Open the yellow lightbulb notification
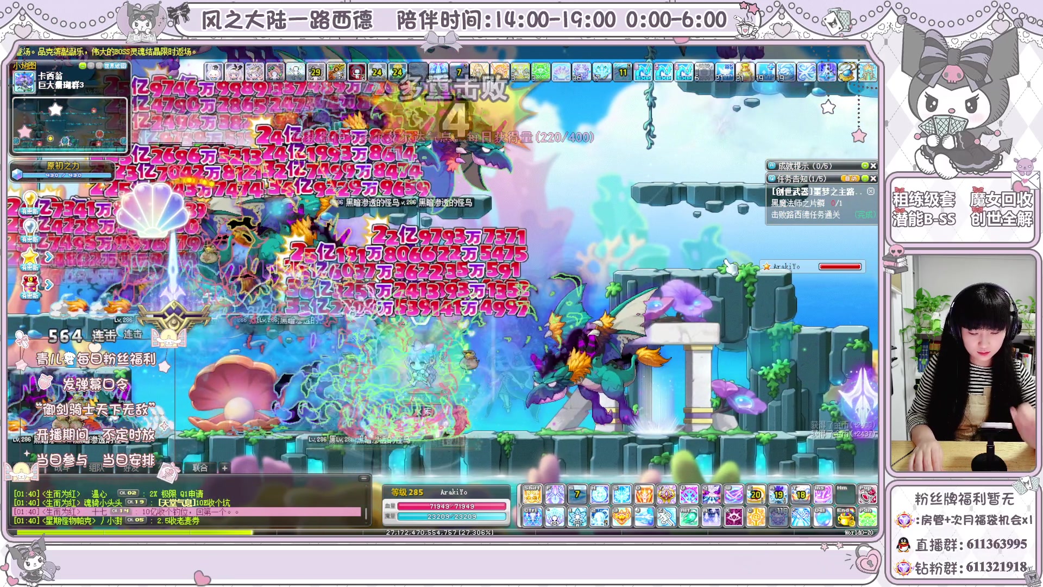 [x=30, y=202]
